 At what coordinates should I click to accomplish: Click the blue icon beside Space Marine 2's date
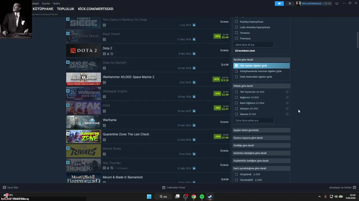(194, 82)
